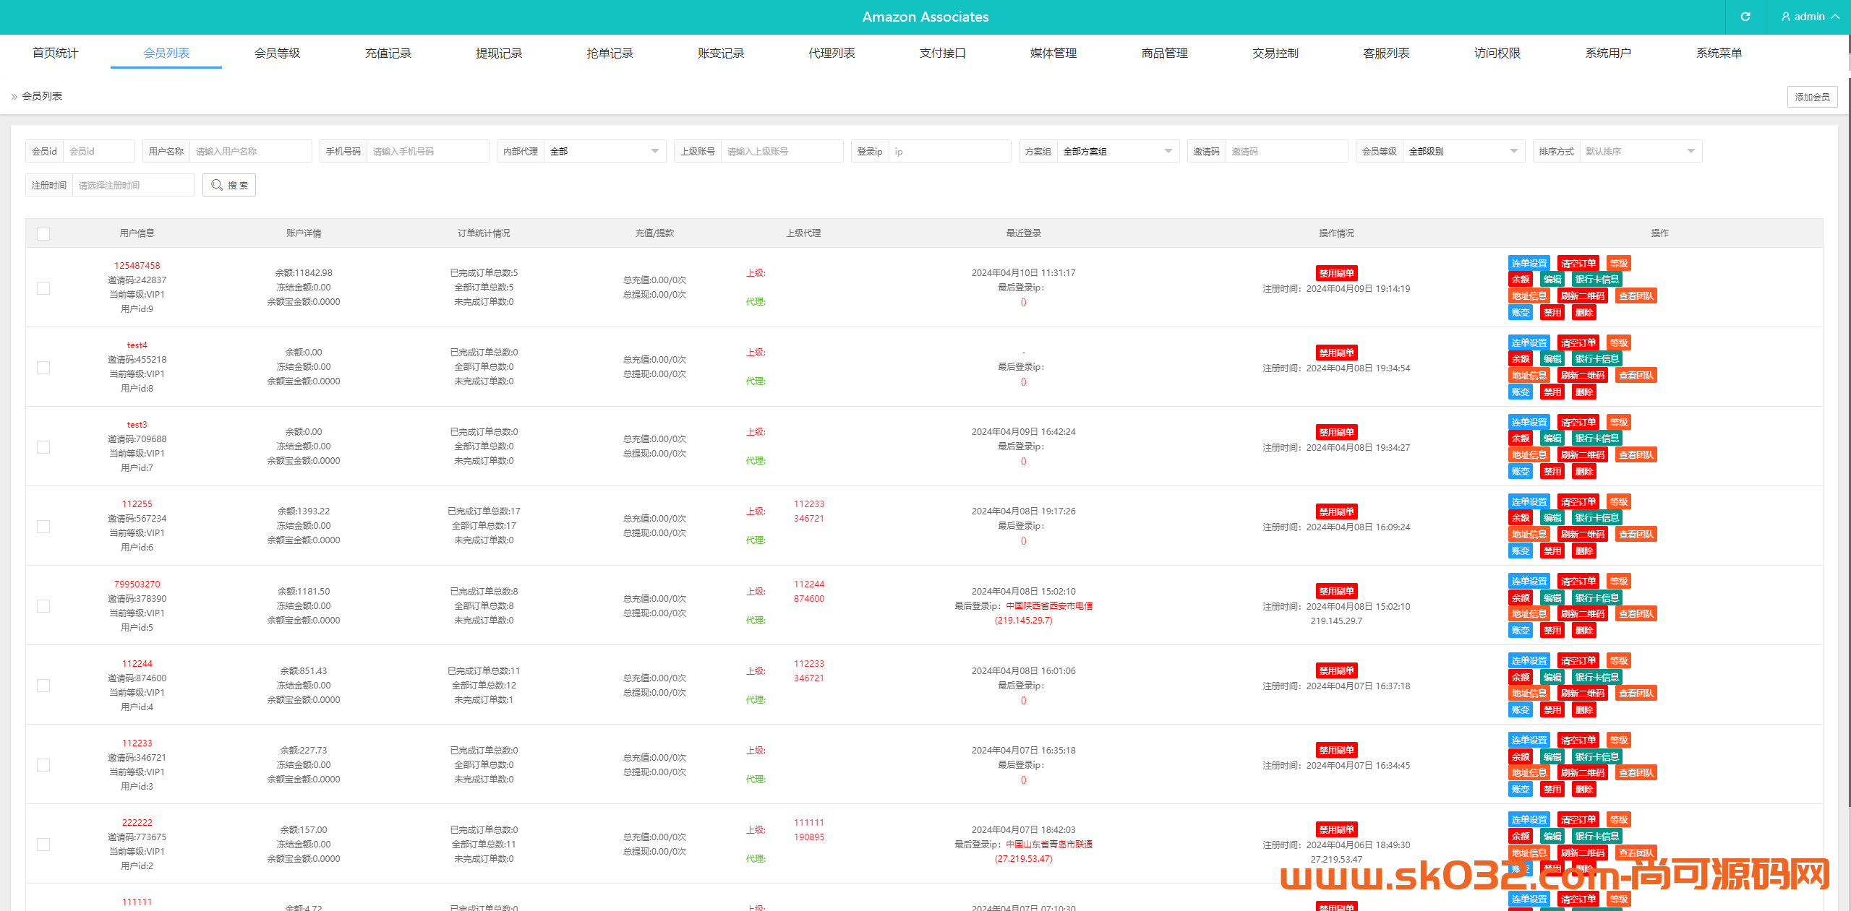Click 连单设置 for user 125487458
This screenshot has height=911, width=1851.
click(x=1529, y=263)
